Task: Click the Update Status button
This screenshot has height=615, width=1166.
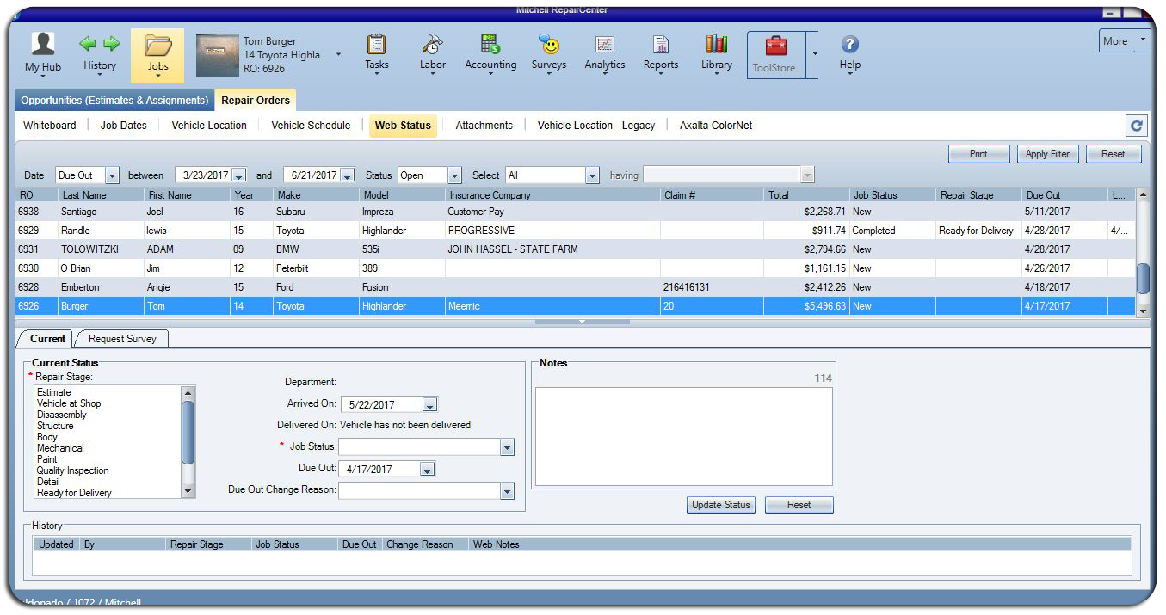Action: pyautogui.click(x=721, y=505)
